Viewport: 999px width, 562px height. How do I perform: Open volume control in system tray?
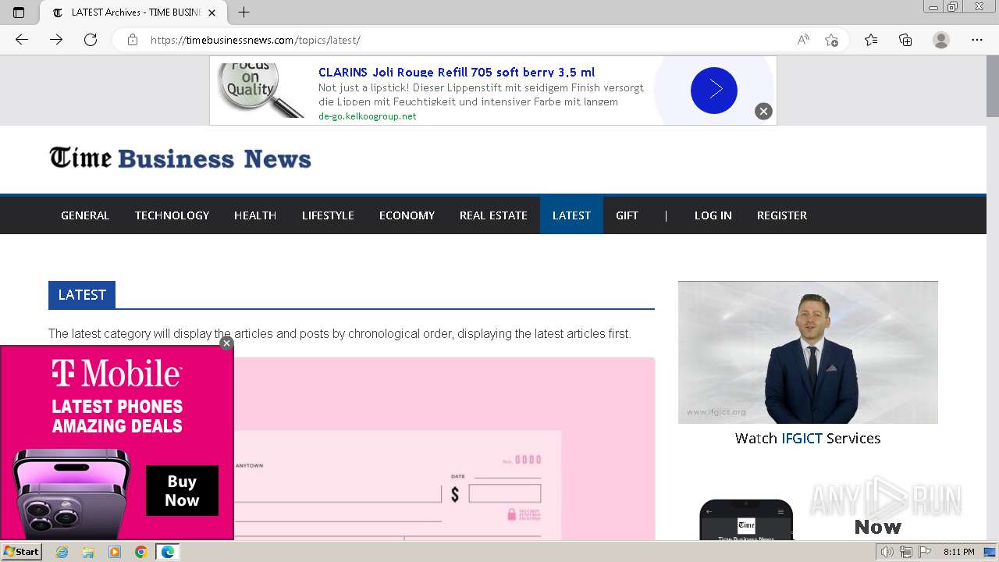887,552
